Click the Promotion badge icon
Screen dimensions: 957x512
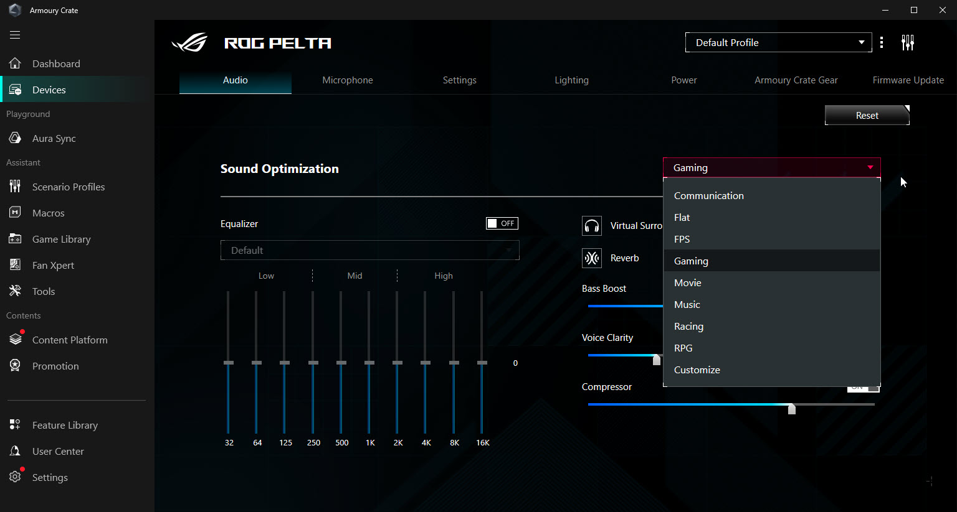tap(16, 366)
